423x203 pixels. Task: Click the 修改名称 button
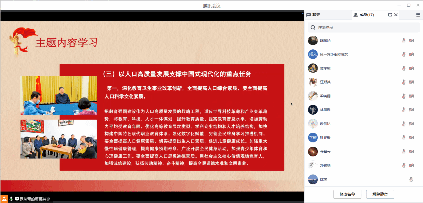[x=347, y=194]
